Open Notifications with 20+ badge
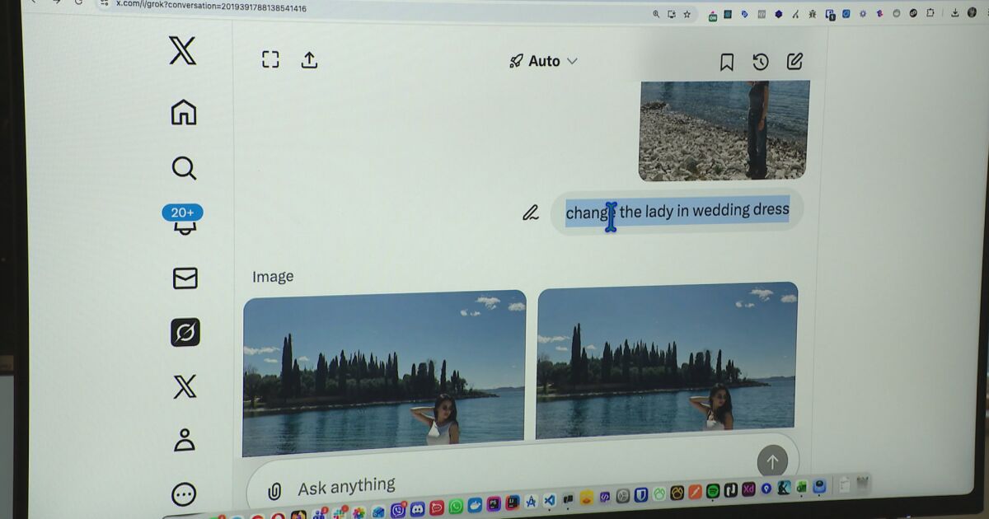This screenshot has width=989, height=519. (x=183, y=221)
